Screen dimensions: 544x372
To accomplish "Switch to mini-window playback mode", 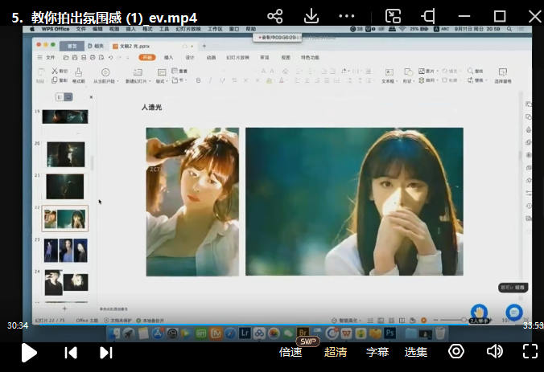I will coord(393,16).
